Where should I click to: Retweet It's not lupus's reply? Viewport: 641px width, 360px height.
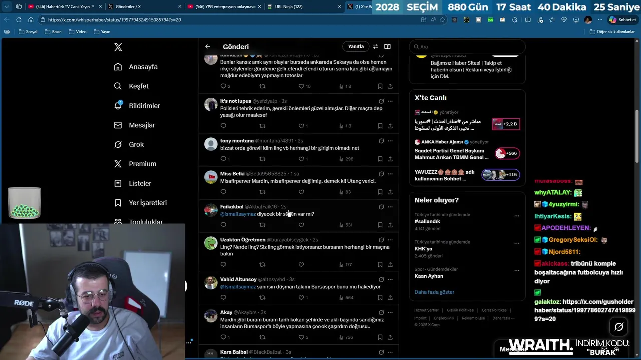point(262,126)
